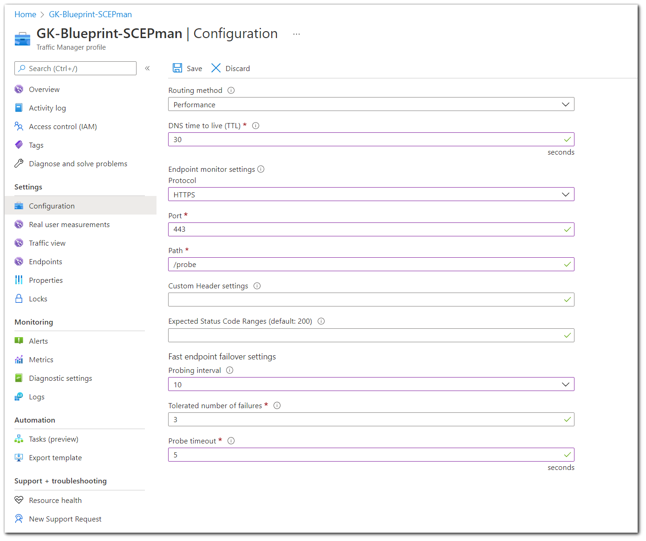Select Configuration in the Settings menu
Viewport: 646px width, 541px height.
pos(80,206)
